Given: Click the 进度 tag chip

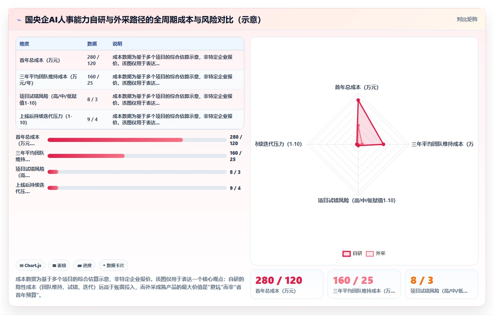Looking at the screenshot, I should pyautogui.click(x=84, y=265).
